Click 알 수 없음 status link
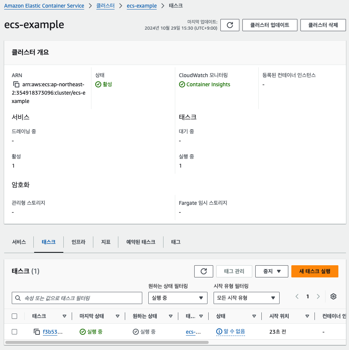 234,331
